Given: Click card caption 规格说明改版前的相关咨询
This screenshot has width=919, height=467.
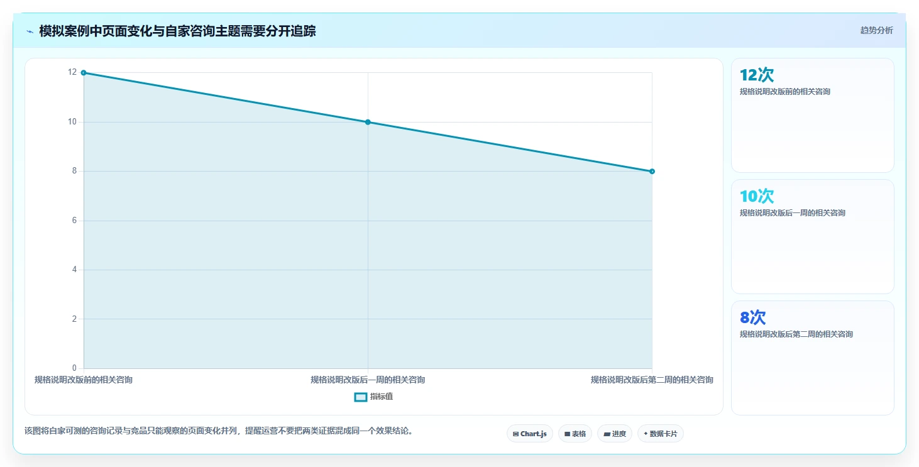Looking at the screenshot, I should point(785,92).
